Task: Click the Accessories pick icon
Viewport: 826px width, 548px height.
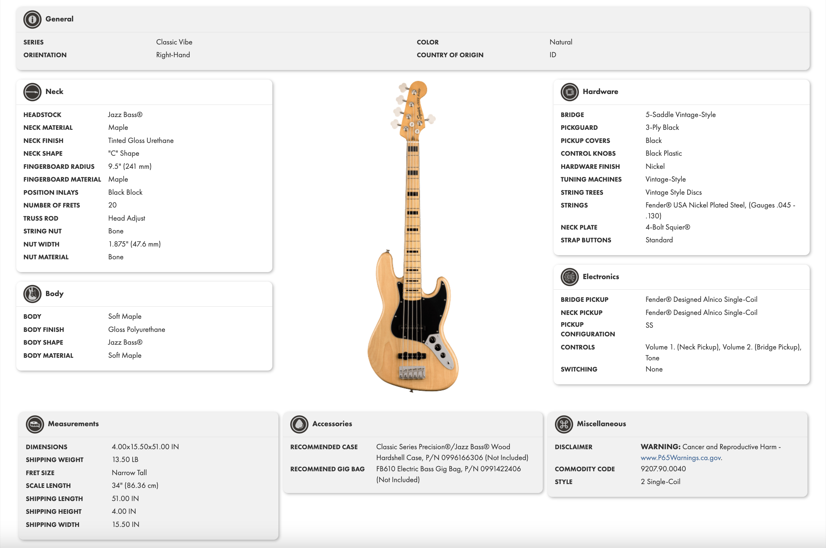Action: point(299,424)
